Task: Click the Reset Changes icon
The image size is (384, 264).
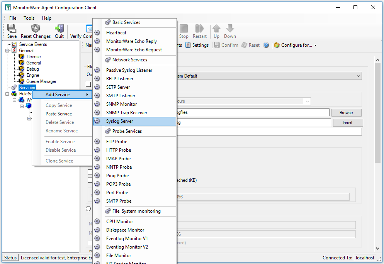Action: pos(36,29)
